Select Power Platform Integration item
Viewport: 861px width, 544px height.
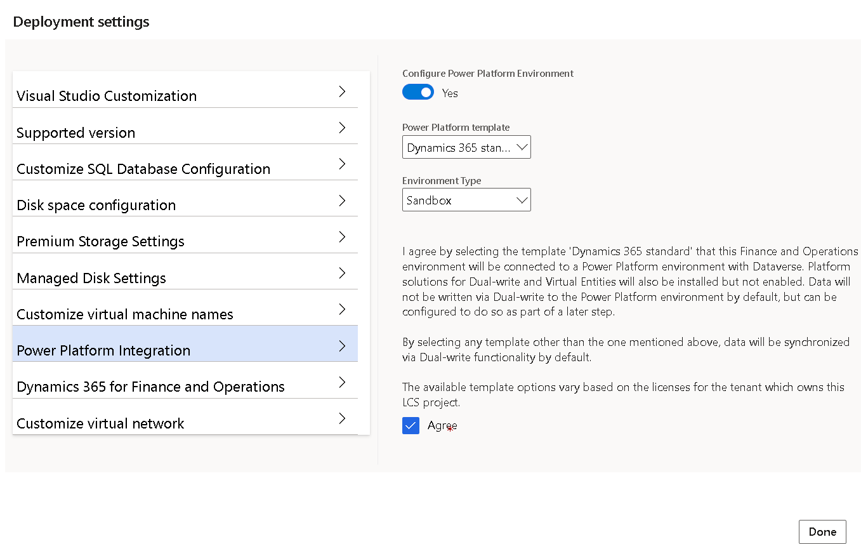click(x=185, y=344)
